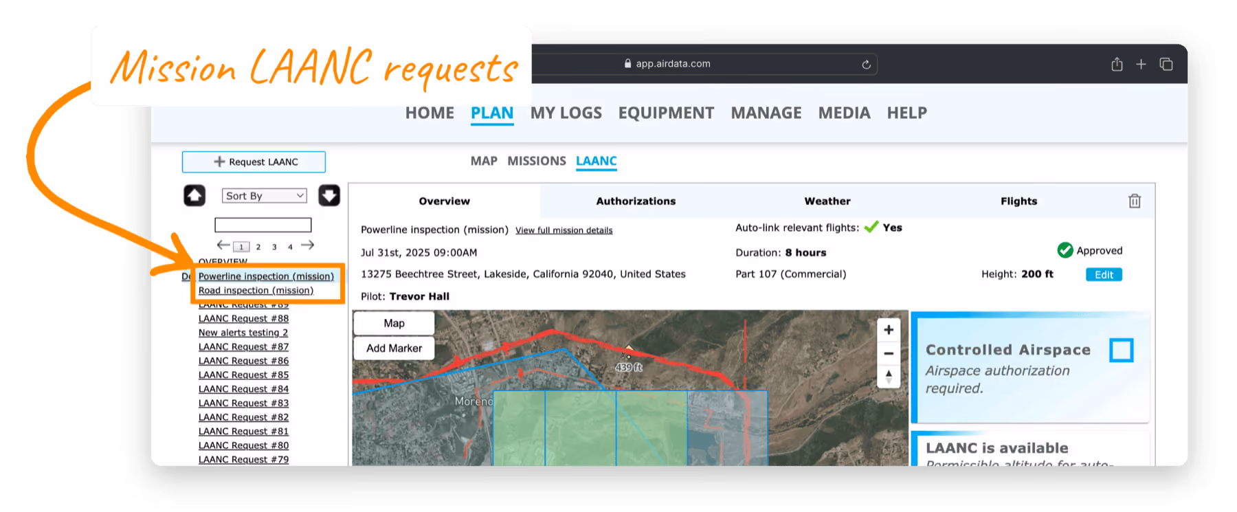The width and height of the screenshot is (1237, 512).
Task: Click the blue Edit button
Action: 1104,275
